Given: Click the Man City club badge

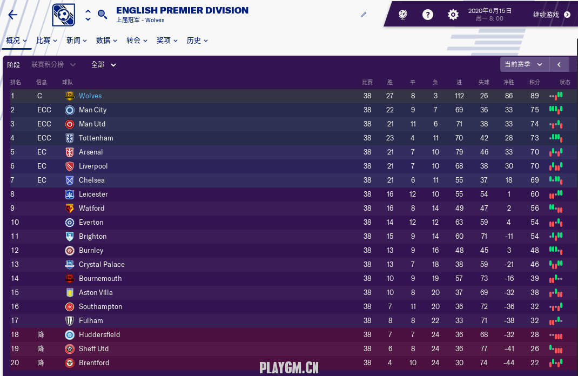Looking at the screenshot, I should pos(70,110).
